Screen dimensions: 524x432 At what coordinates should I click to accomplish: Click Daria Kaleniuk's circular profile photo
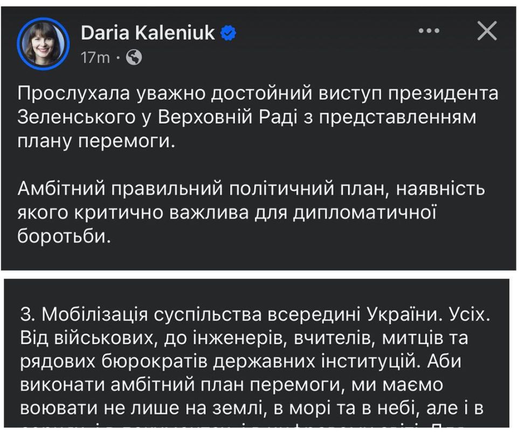pos(42,40)
